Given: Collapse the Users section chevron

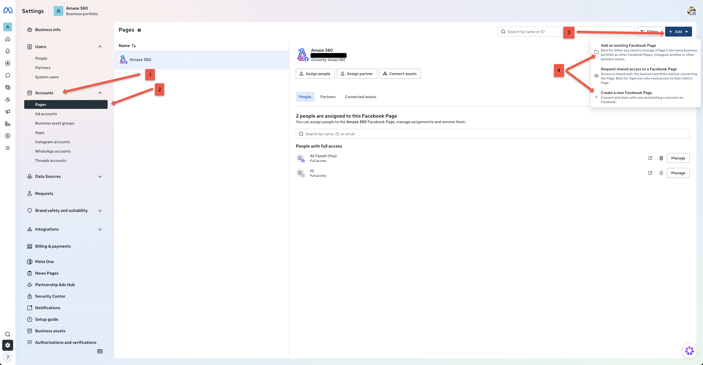Looking at the screenshot, I should pyautogui.click(x=100, y=47).
